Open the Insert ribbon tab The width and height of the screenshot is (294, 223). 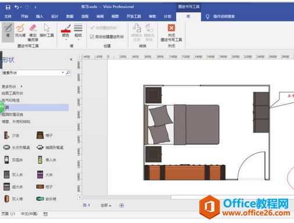[x=40, y=16]
